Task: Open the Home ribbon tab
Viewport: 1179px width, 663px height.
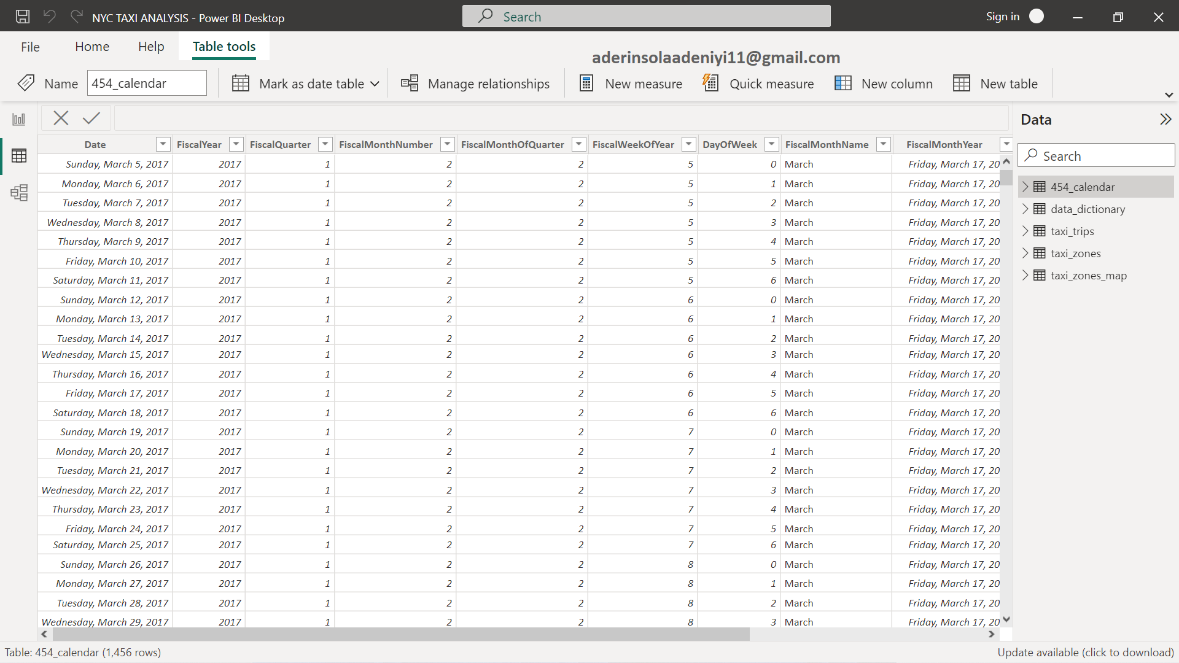Action: click(x=92, y=47)
